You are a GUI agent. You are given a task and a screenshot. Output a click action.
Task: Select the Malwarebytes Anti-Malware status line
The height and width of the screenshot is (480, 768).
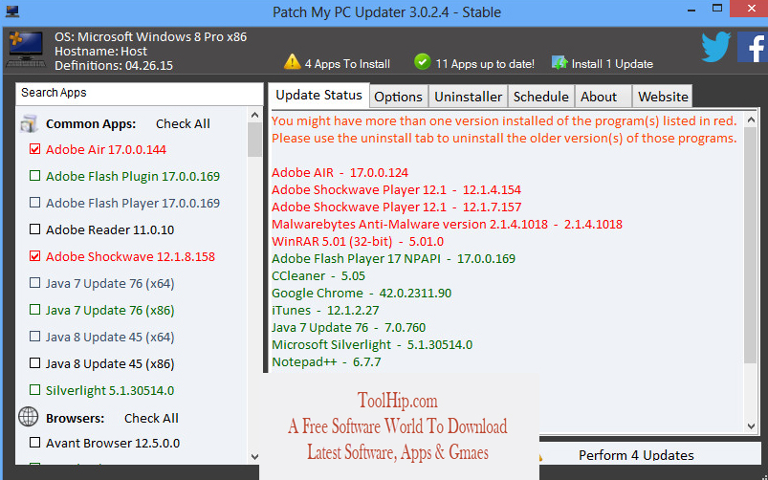(x=447, y=225)
